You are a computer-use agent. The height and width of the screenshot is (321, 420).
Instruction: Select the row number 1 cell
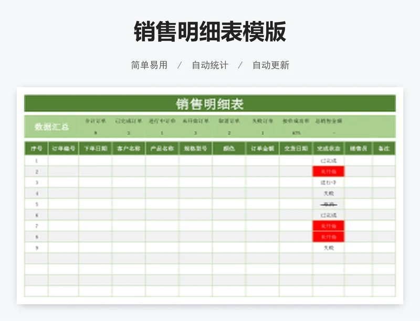[36, 161]
